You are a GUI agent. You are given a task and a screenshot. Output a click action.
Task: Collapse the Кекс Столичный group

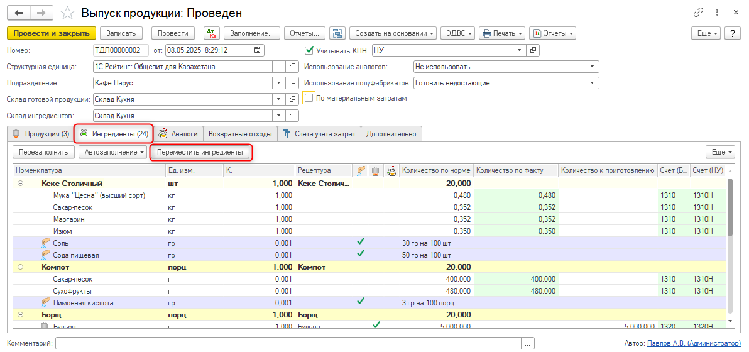click(x=20, y=184)
